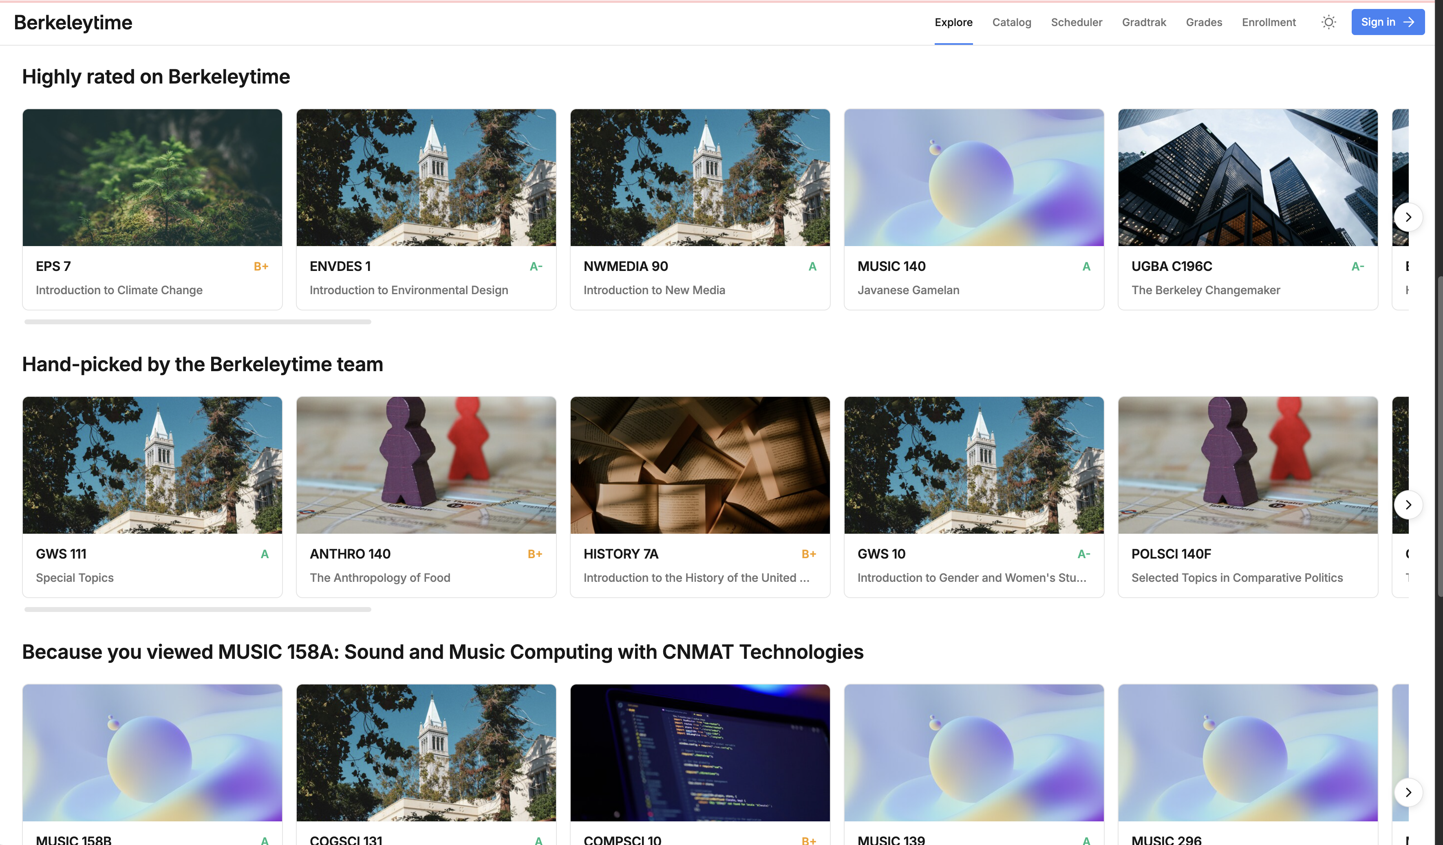Advance the Because you viewed carousel arrow
The image size is (1443, 845).
(x=1408, y=792)
